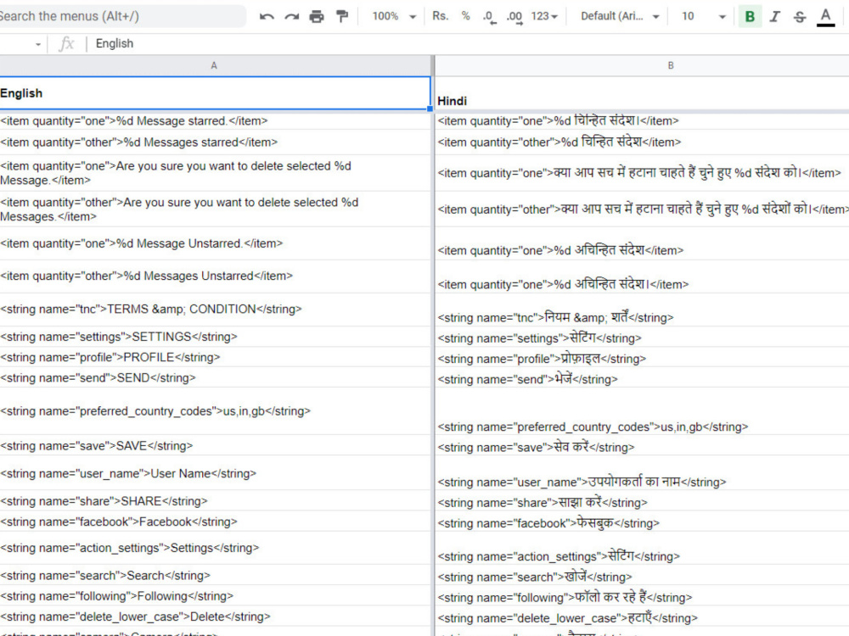Open the name box dropdown arrow

(x=38, y=44)
